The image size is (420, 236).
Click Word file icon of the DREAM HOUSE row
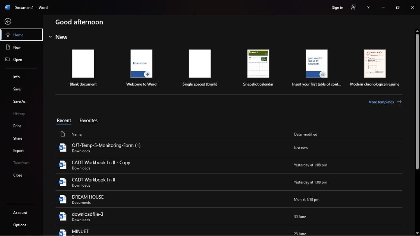(x=62, y=199)
